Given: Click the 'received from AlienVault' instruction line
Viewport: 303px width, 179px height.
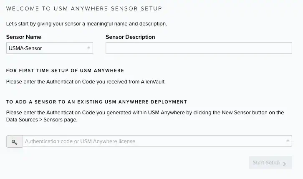Looking at the screenshot, I should tap(86, 82).
